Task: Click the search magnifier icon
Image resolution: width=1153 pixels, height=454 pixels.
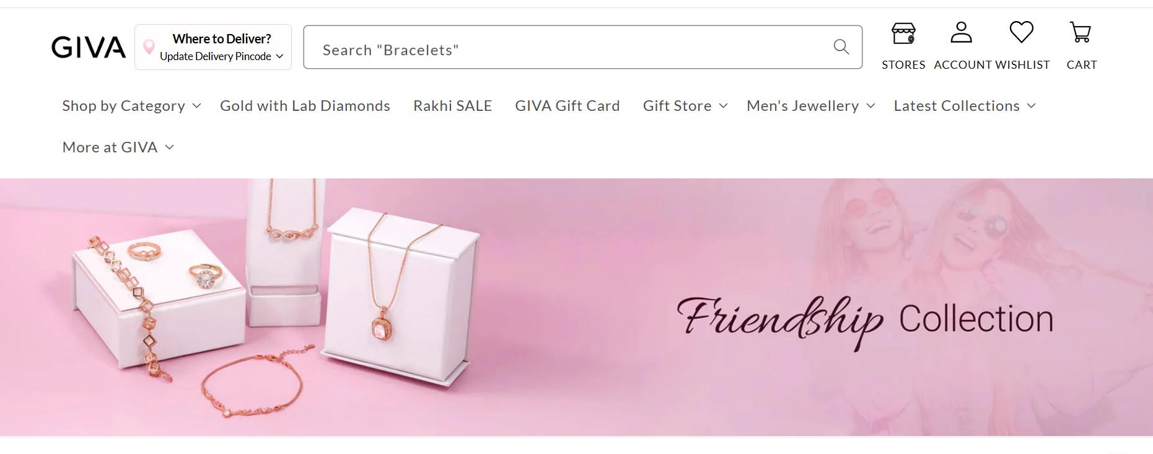Action: pyautogui.click(x=841, y=47)
